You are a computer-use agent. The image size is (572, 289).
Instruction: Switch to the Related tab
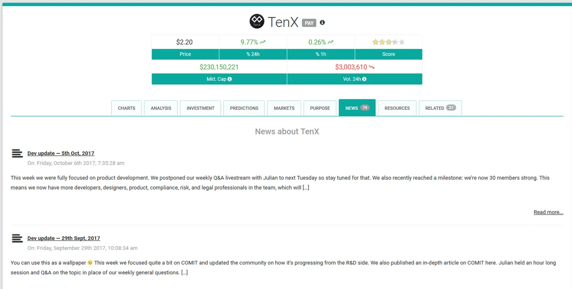pyautogui.click(x=440, y=108)
